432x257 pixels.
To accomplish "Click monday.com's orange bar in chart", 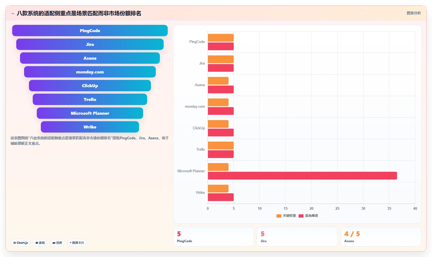I will [x=218, y=103].
